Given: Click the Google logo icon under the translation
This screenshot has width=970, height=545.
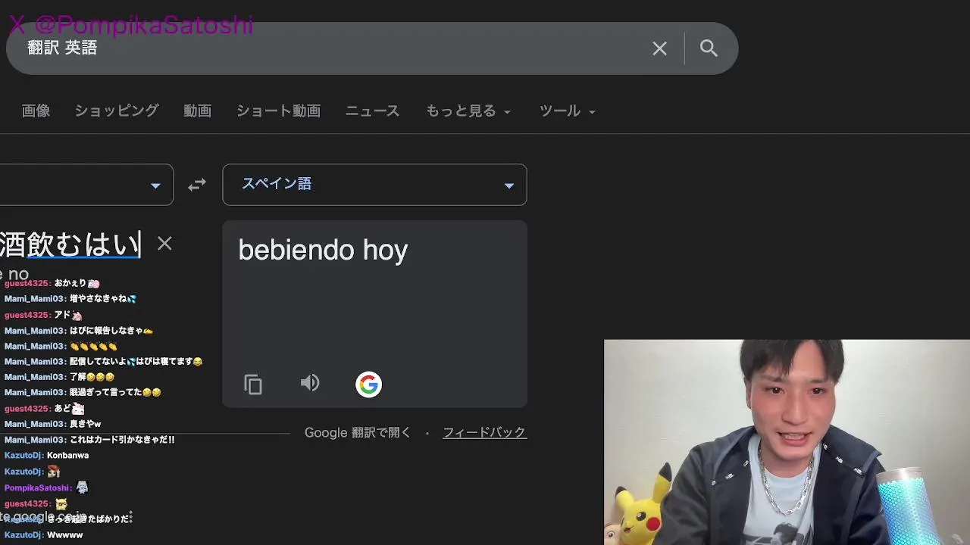Looking at the screenshot, I should point(368,385).
